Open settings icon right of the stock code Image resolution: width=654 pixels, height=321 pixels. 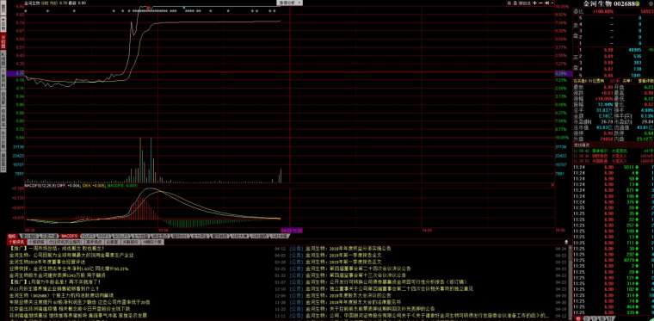[x=651, y=3]
